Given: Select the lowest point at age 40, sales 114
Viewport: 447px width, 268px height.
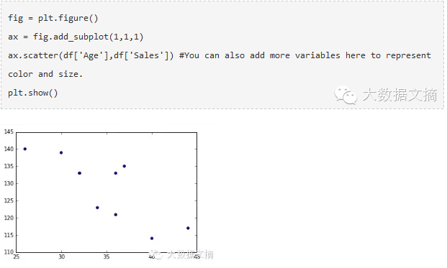Looking at the screenshot, I should [x=152, y=239].
